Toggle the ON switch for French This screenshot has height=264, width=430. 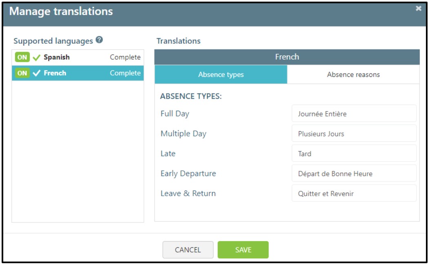(22, 73)
